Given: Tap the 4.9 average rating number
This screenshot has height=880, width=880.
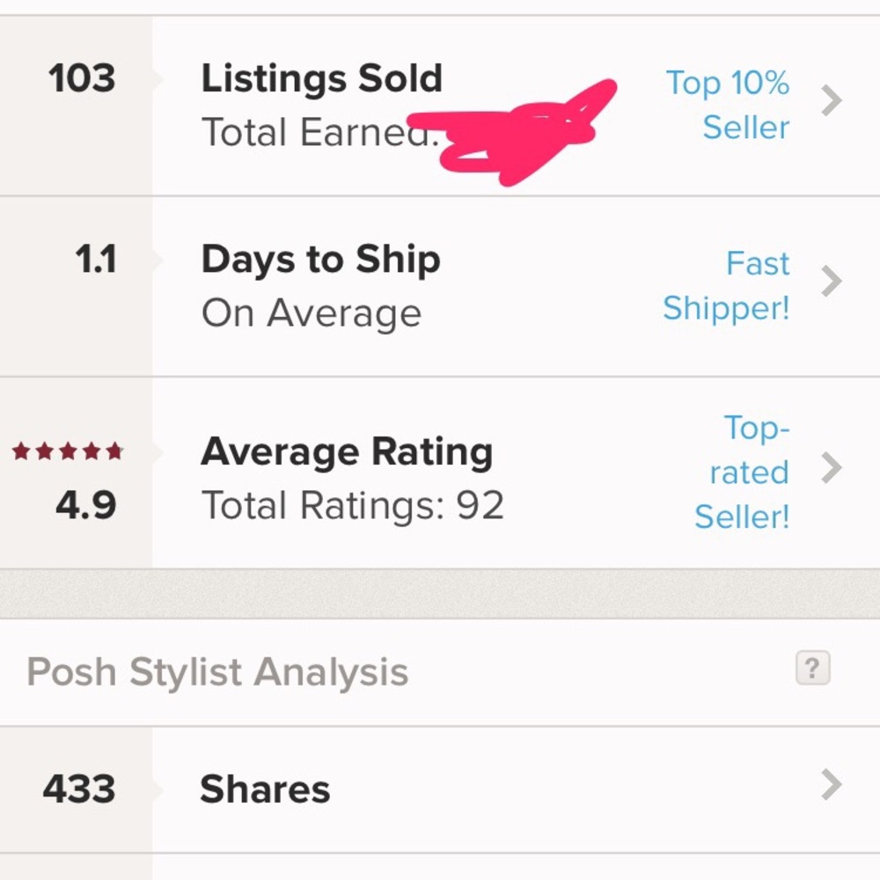Looking at the screenshot, I should (86, 506).
